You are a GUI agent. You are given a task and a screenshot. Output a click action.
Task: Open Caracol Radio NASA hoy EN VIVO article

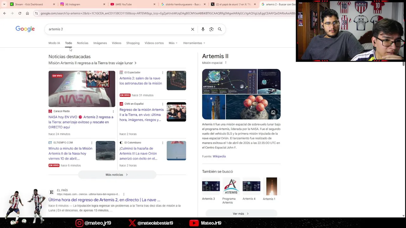[x=81, y=122]
